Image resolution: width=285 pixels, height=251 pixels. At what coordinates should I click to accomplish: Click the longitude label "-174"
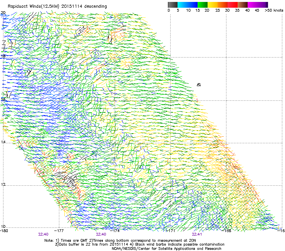[x=115, y=231]
